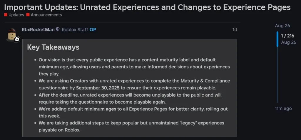Click the blue OP indicator label
This screenshot has height=140, width=301.
(x=93, y=30)
